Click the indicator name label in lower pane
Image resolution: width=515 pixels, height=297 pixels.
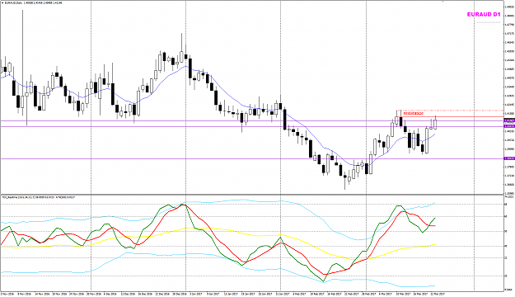39,197
